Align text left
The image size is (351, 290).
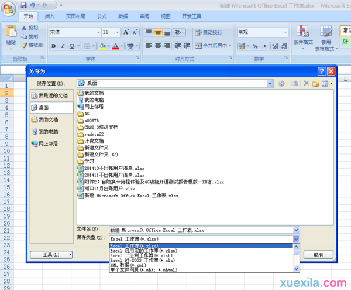pyautogui.click(x=149, y=46)
